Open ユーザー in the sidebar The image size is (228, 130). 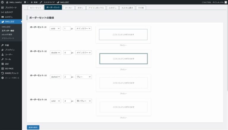point(9,54)
